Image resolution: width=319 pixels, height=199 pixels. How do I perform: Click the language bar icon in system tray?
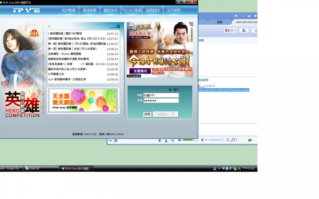tap(215, 168)
